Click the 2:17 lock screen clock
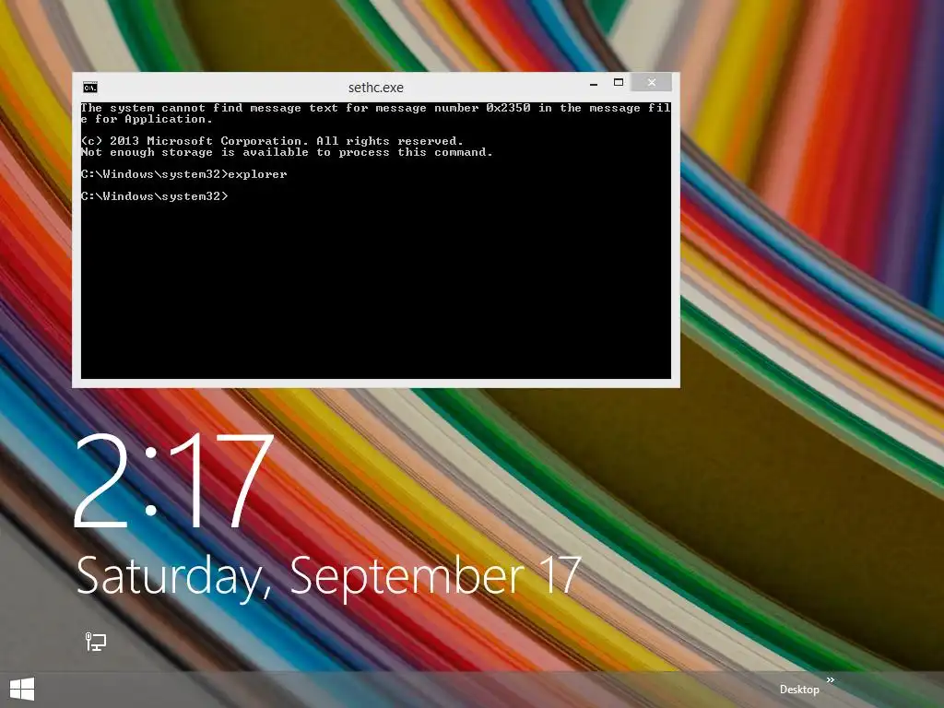The image size is (944, 708). (x=173, y=481)
